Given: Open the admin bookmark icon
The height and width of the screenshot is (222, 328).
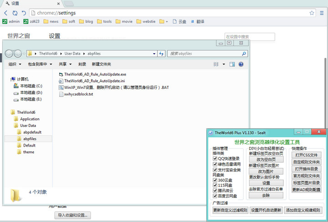Looking at the screenshot, I should [5, 21].
